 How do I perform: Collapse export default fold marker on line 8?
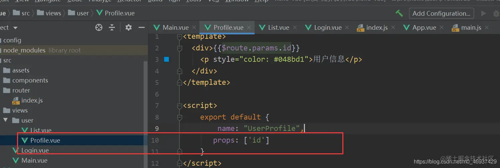180,117
